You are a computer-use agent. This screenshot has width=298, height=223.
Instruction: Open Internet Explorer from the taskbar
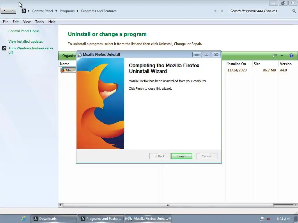24,219
